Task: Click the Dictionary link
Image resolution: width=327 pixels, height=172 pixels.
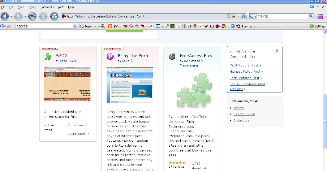Action: tap(241, 120)
